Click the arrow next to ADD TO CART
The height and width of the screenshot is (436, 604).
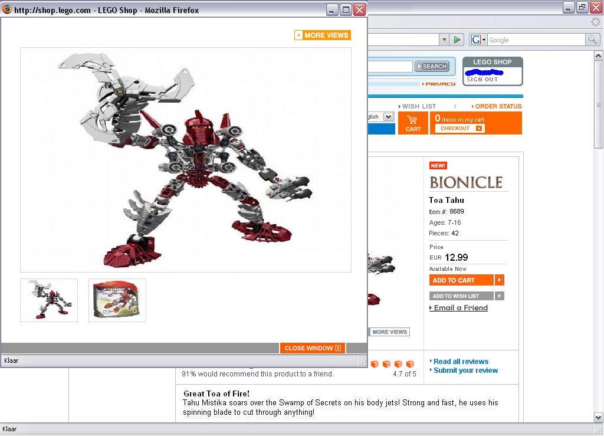[499, 280]
